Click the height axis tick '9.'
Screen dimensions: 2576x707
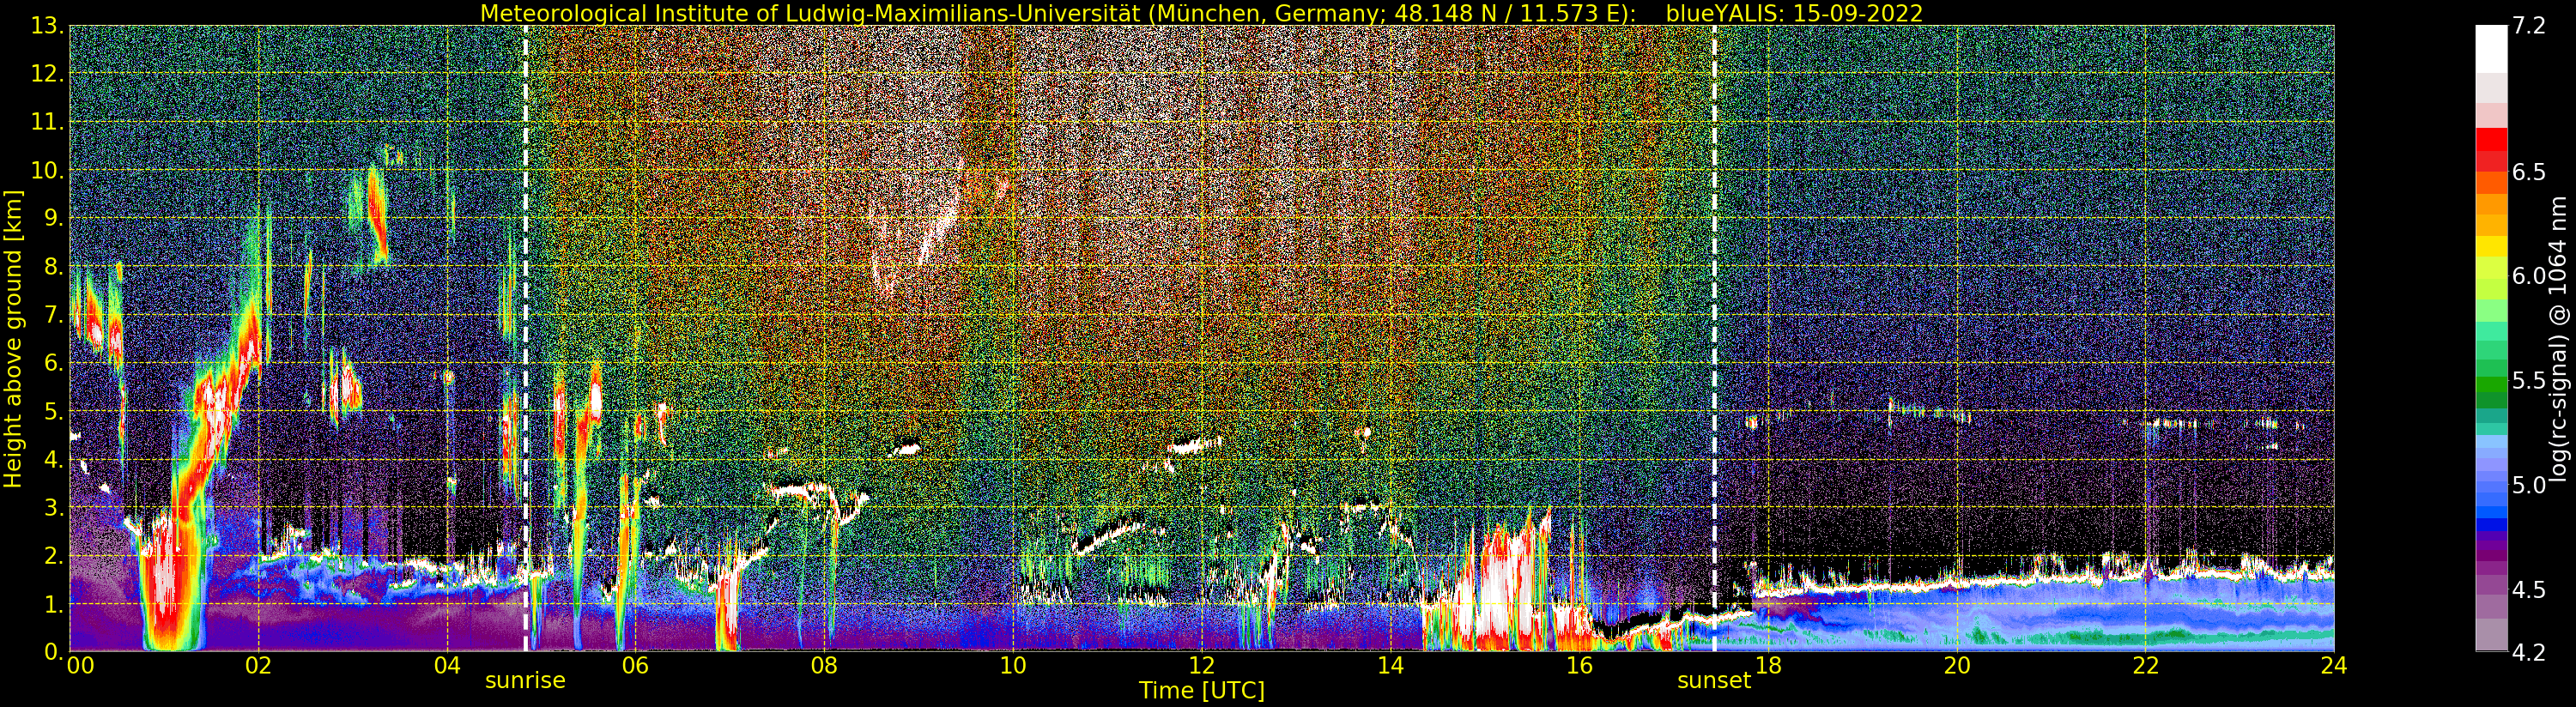coord(53,218)
